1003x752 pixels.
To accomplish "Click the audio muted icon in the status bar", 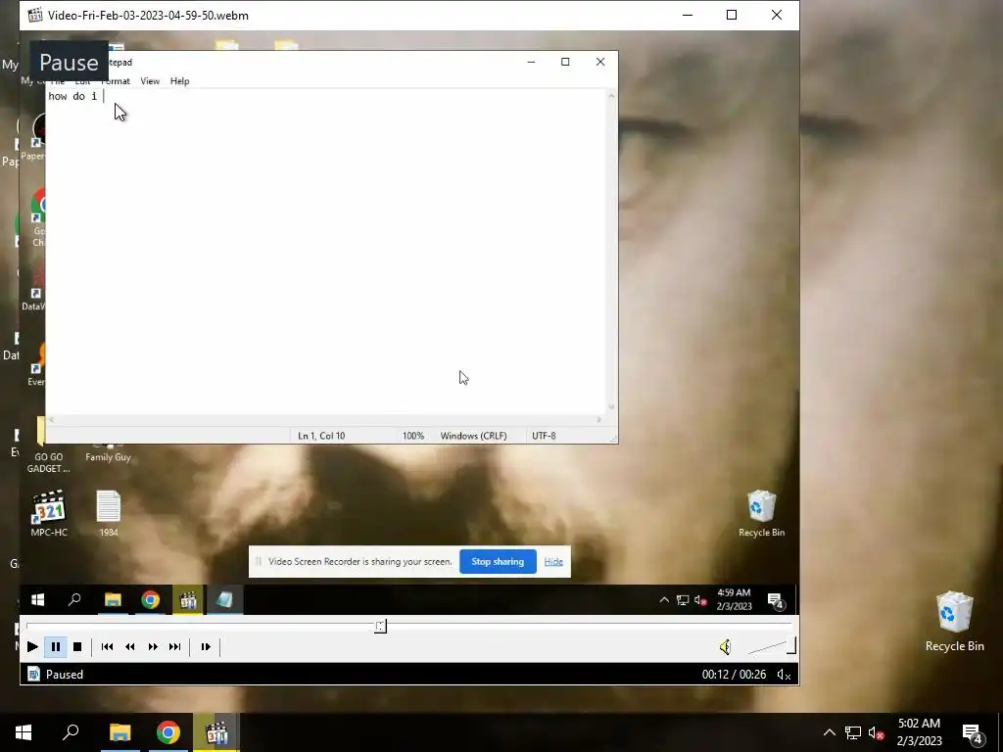I will point(784,675).
